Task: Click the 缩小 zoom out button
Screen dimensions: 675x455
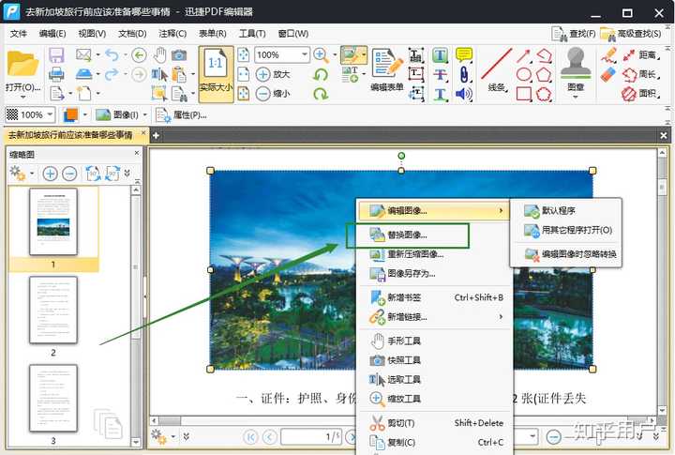Action: [273, 93]
